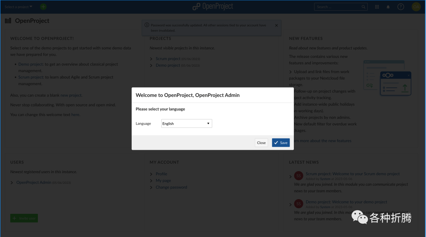Click the new project link

click(x=71, y=95)
